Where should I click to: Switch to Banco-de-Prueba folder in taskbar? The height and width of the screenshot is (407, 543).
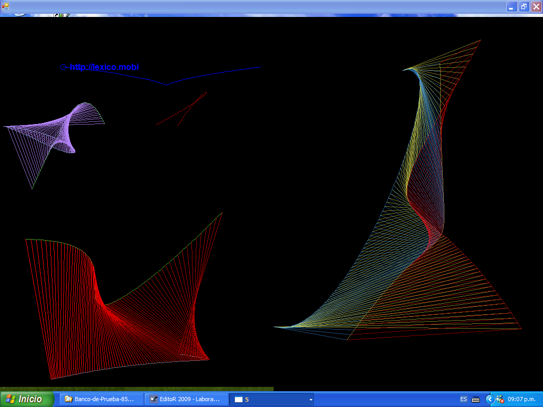point(101,399)
